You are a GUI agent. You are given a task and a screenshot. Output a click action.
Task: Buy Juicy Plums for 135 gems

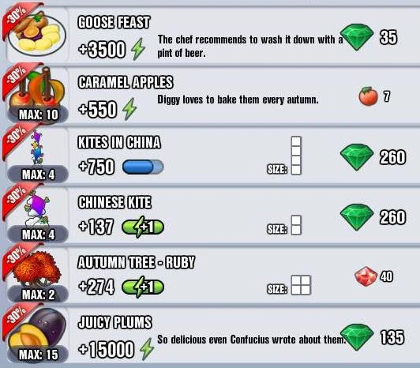click(x=373, y=337)
